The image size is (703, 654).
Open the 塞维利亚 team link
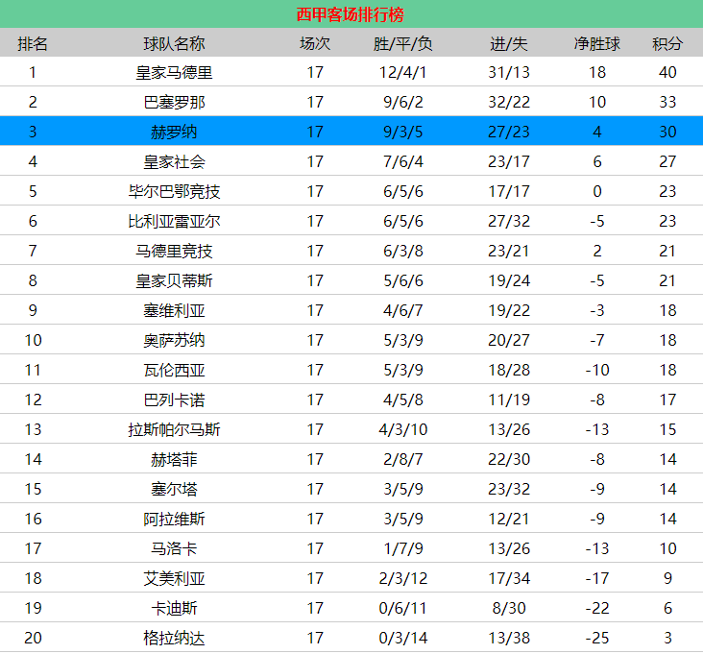click(x=174, y=311)
